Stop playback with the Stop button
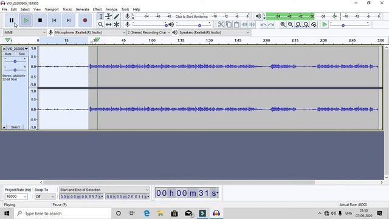 pyautogui.click(x=40, y=20)
